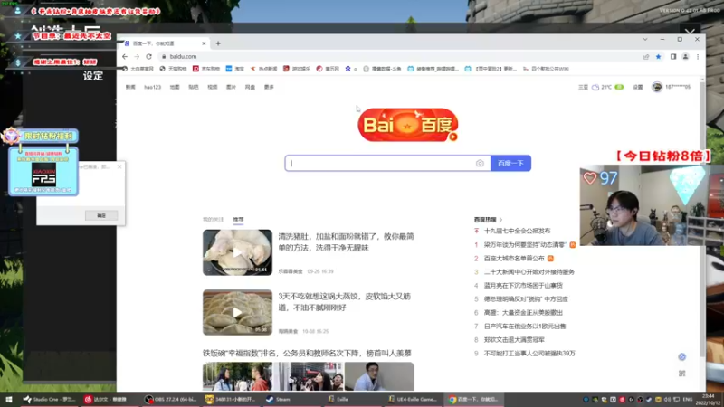724x407 pixels.
Task: Focus the Baidu search input box
Action: [381, 164]
